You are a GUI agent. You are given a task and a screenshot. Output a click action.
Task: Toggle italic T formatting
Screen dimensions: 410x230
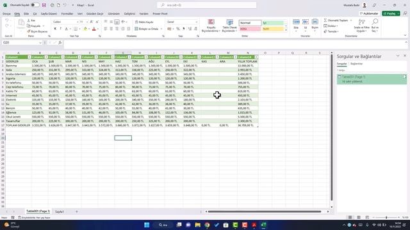[60, 29]
